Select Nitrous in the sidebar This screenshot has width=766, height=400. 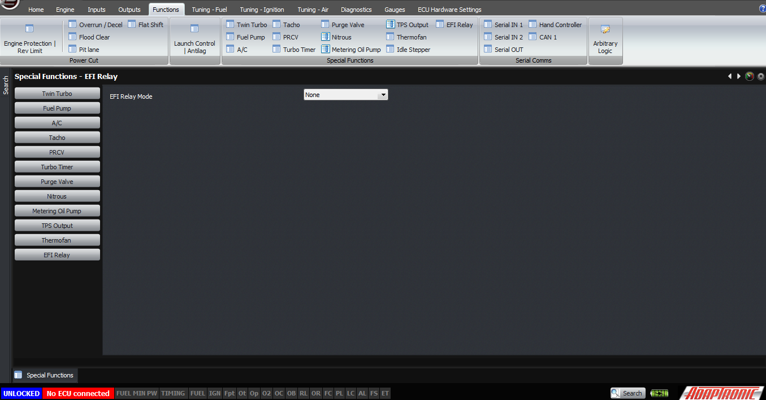[x=57, y=196]
